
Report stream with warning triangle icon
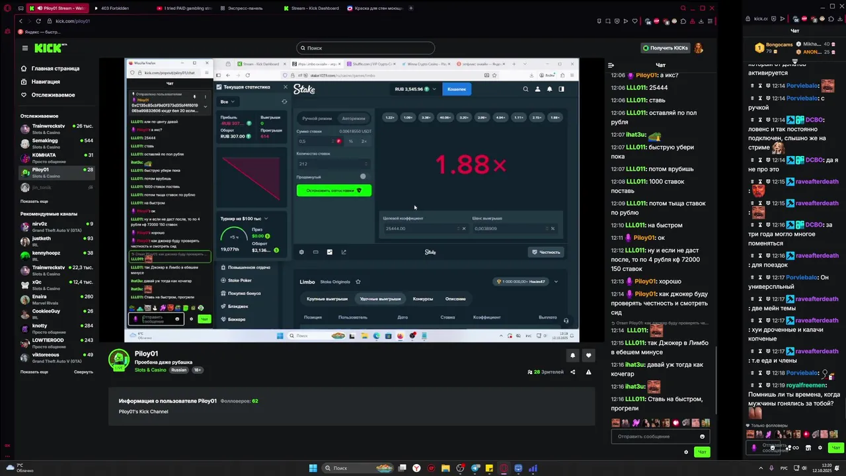click(588, 372)
